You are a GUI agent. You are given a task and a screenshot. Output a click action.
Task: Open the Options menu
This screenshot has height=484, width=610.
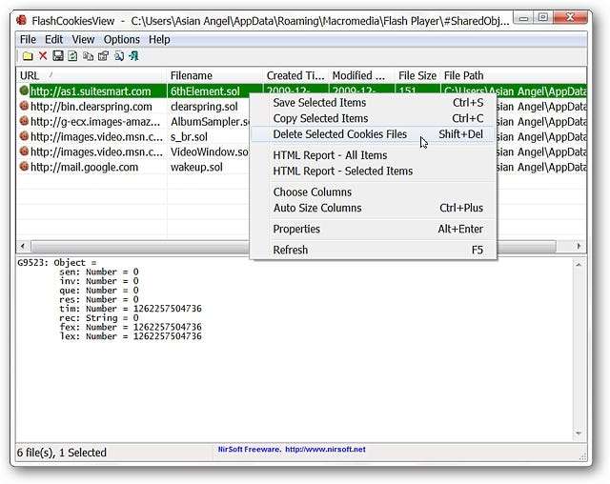[x=121, y=39]
